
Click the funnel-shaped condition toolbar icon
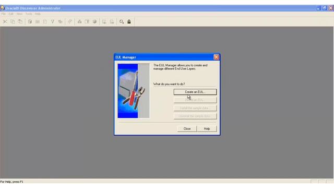tap(53, 22)
